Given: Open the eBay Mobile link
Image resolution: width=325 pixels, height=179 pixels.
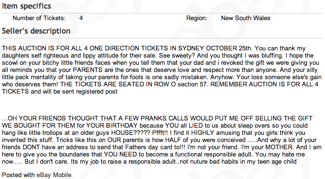Looking at the screenshot, I should pyautogui.click(x=54, y=175).
